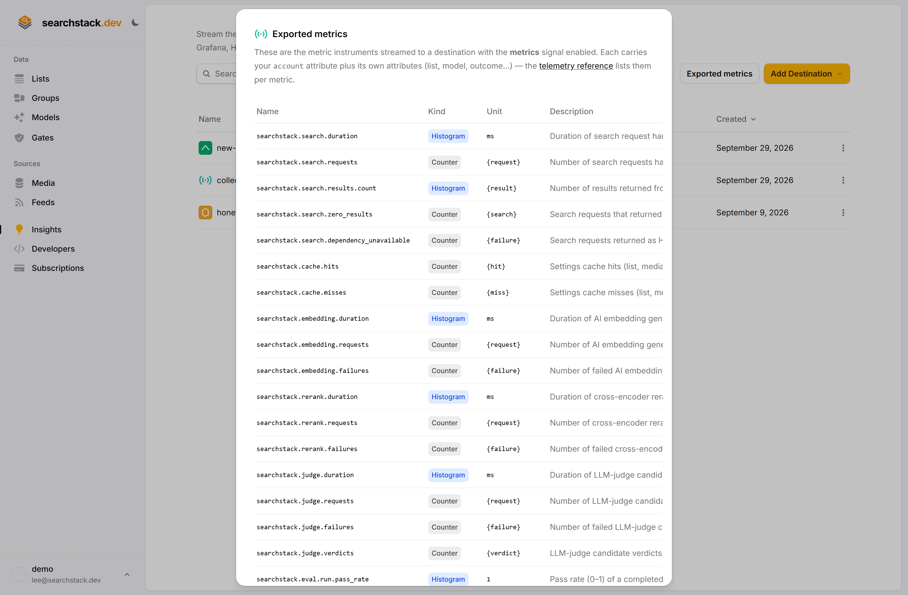Select searchstack.rerank.requests metric name
The width and height of the screenshot is (908, 595).
click(307, 423)
